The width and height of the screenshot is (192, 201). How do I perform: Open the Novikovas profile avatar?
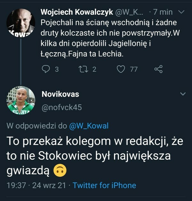point(21,100)
